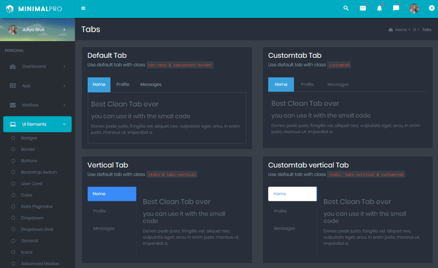
Task: Click the Dashboard label in sidebar
Action: click(34, 66)
